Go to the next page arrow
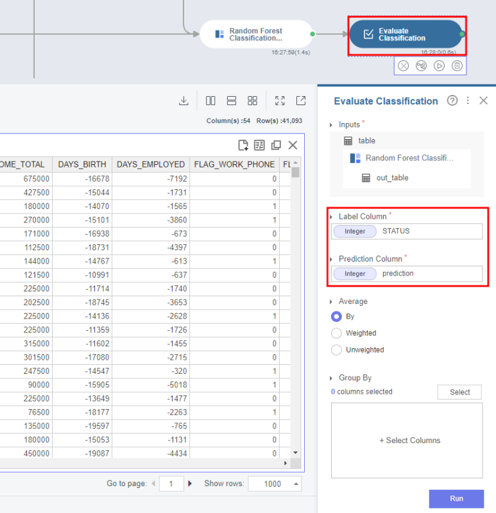Screen dimensions: 496x513 [x=190, y=484]
